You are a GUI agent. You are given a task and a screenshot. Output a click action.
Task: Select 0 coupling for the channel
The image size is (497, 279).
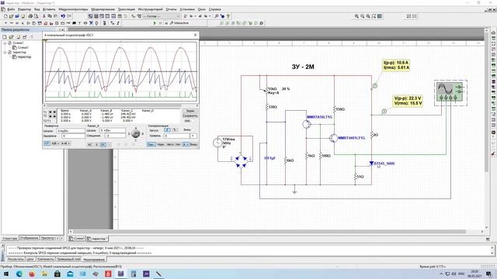pos(96,145)
